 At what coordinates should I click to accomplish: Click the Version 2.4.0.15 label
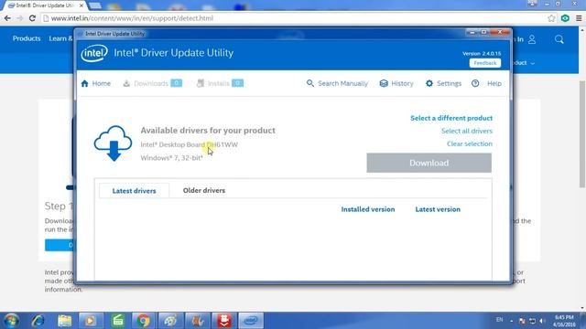(x=482, y=53)
